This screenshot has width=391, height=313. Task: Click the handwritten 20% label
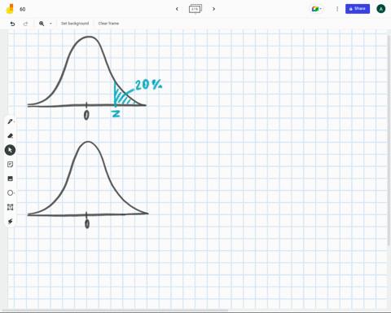[x=148, y=85]
